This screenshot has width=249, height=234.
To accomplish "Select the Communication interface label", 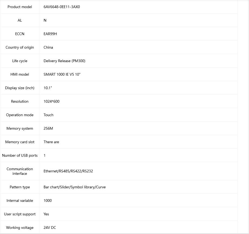I will [x=20, y=171].
